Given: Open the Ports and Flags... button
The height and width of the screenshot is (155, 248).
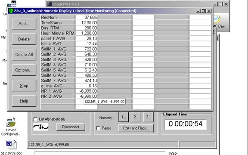Looking at the screenshot, I should [136, 128].
